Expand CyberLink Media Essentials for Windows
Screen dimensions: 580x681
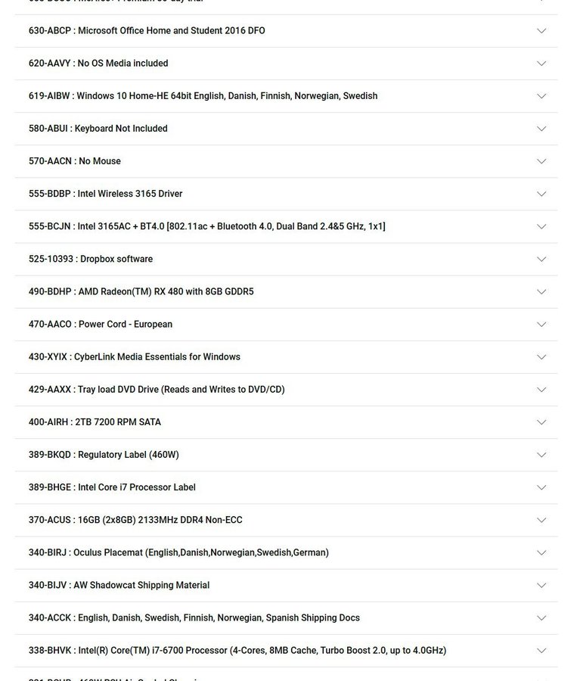click(541, 356)
